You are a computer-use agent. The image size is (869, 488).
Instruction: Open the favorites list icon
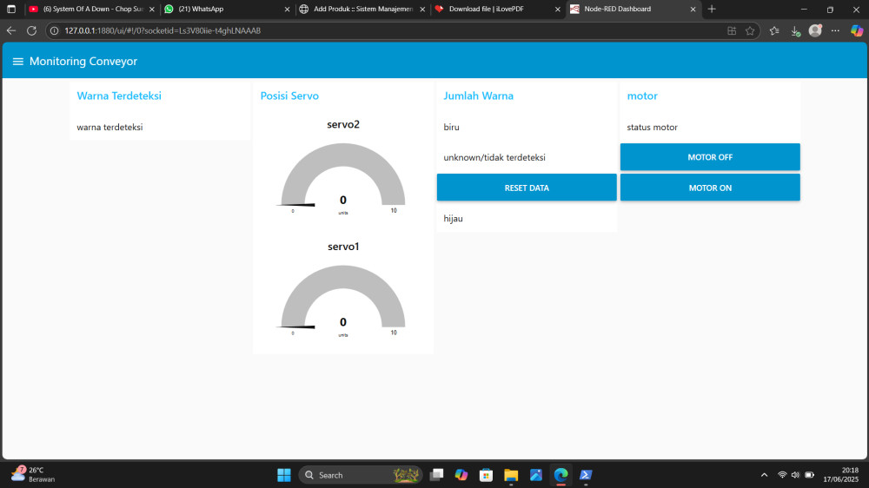[x=774, y=31]
